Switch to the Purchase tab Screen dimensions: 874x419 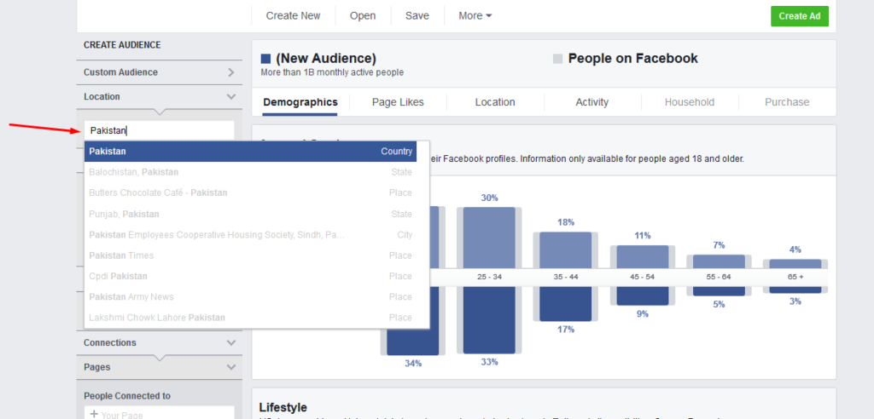[786, 102]
